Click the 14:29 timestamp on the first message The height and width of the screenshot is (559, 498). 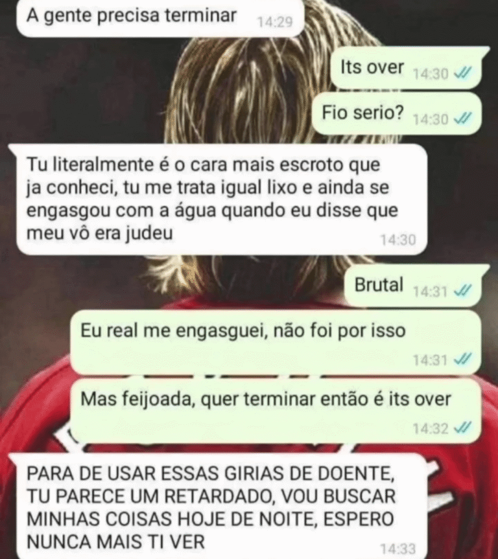click(x=275, y=22)
